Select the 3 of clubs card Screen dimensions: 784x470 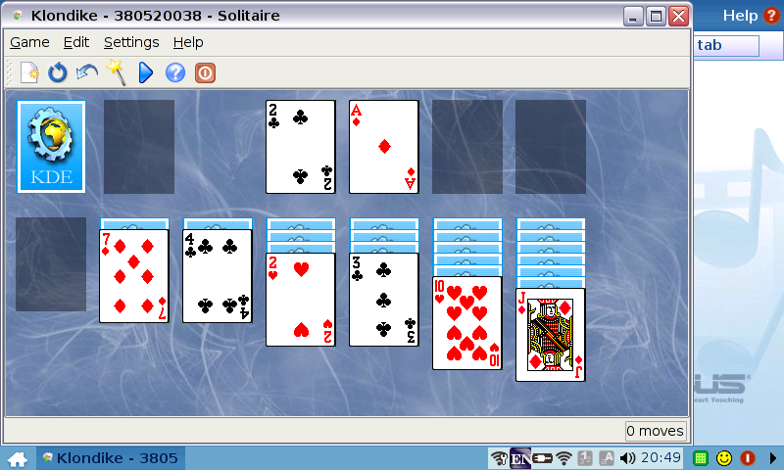pos(383,300)
